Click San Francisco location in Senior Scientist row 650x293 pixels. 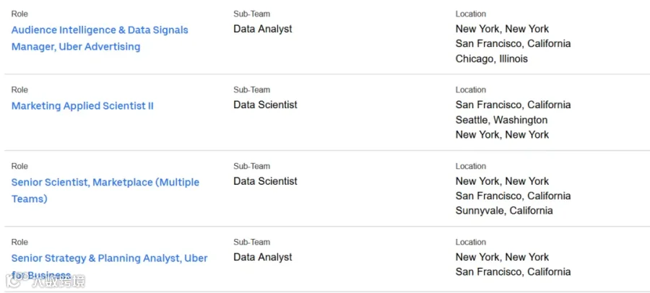(x=513, y=196)
